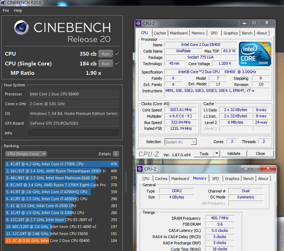Click the Cinebench app icon in title bar
Viewport: 284px width, 251px height.
tap(3, 3)
